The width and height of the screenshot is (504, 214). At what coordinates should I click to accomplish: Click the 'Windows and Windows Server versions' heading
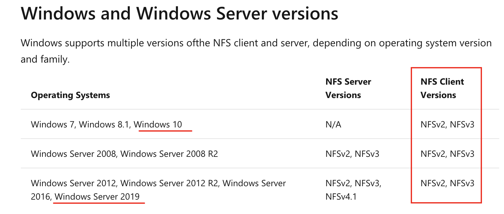[179, 13]
